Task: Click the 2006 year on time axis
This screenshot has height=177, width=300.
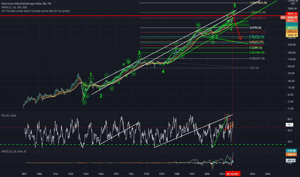Action: (x=207, y=174)
